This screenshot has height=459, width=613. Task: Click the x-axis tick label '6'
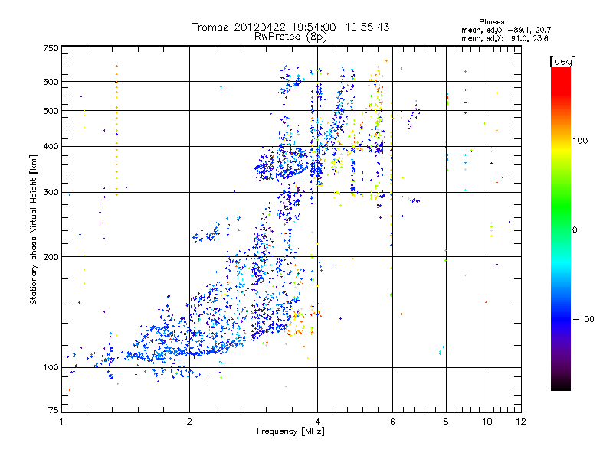tap(392, 422)
